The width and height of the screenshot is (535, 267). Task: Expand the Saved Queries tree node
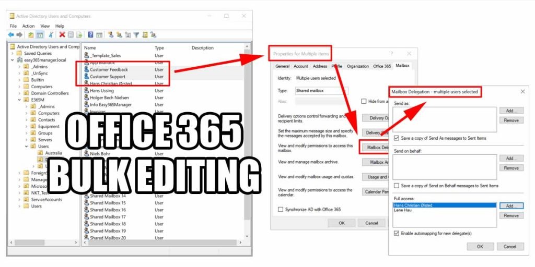click(13, 53)
